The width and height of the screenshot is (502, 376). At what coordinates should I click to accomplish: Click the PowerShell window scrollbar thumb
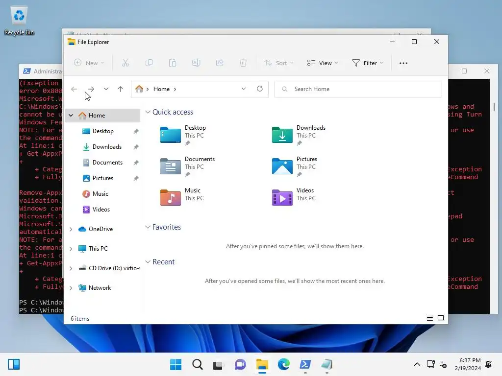494,107
